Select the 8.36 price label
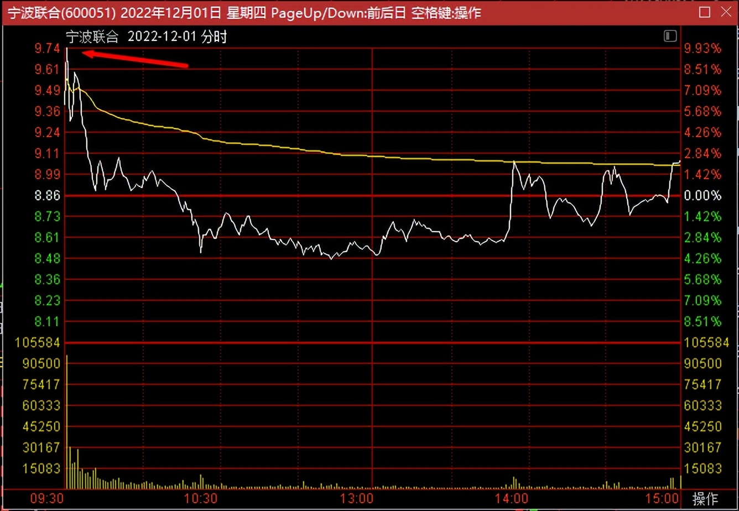739x511 pixels. 46,279
